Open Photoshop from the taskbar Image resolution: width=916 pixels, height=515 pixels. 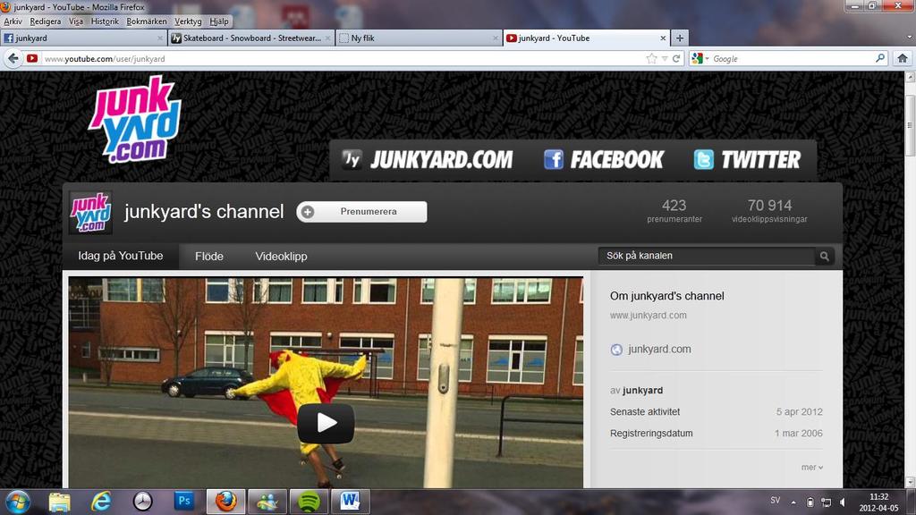184,502
